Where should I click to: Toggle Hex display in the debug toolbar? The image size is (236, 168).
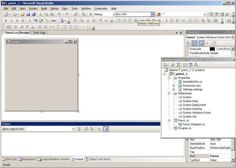54,21
